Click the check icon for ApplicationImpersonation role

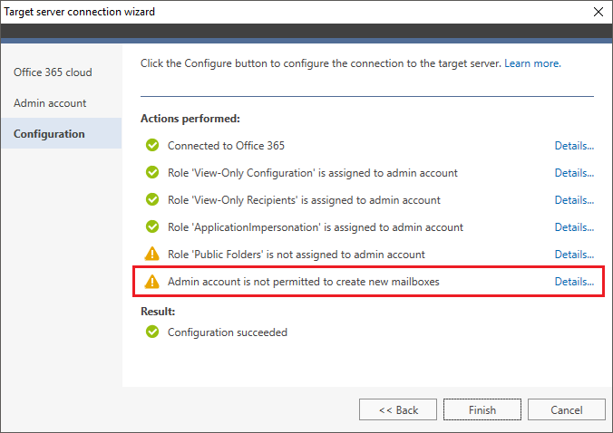point(152,226)
